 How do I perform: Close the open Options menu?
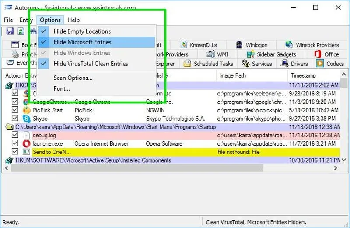[x=50, y=20]
